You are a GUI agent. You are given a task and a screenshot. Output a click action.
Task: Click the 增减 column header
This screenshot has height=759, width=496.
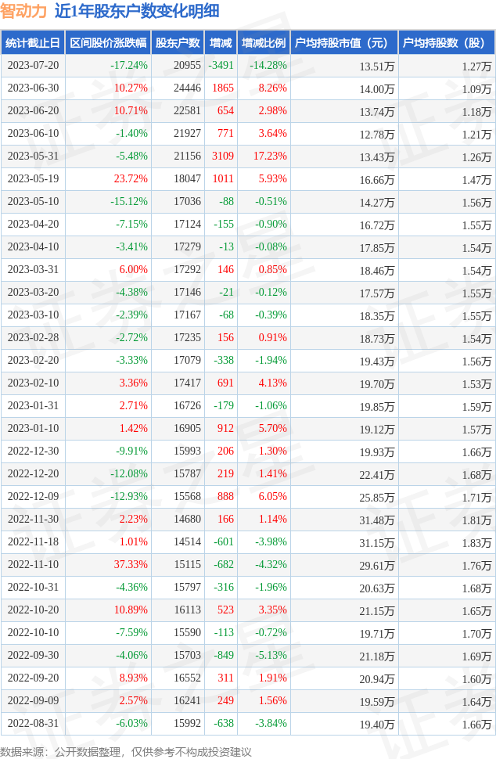[221, 42]
